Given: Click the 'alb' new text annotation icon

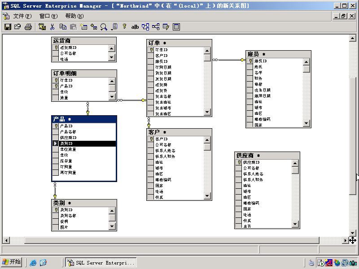Looking at the screenshot, I should (x=135, y=27).
